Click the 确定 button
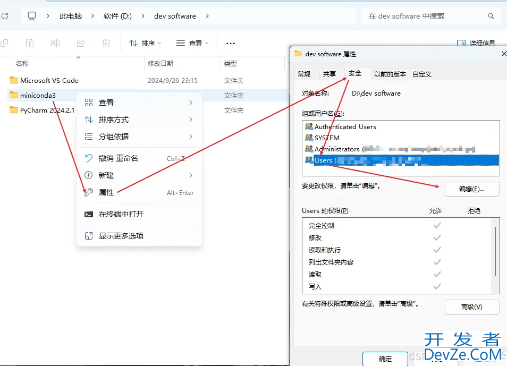 click(x=385, y=359)
